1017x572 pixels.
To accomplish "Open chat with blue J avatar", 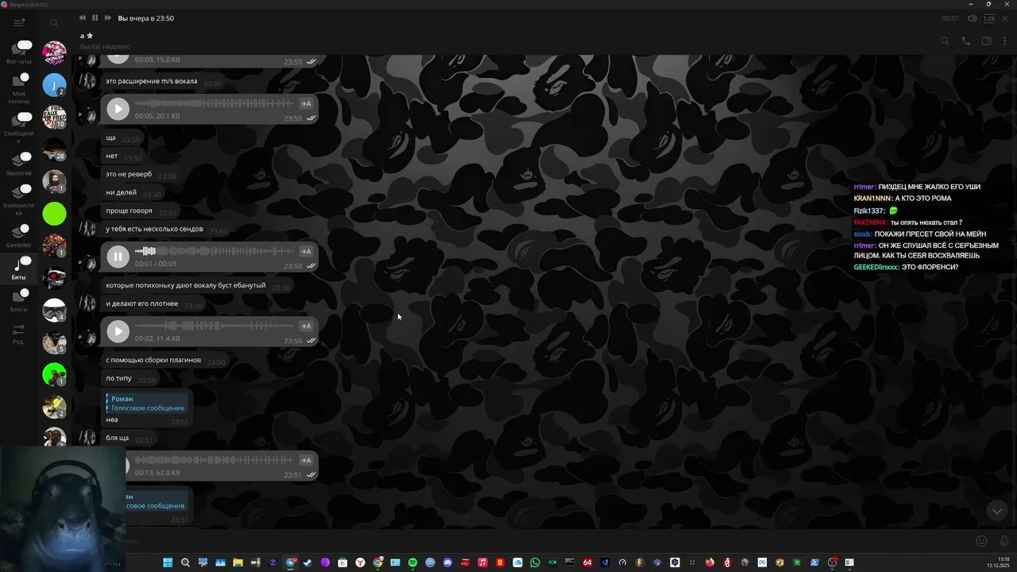I will 54,85.
